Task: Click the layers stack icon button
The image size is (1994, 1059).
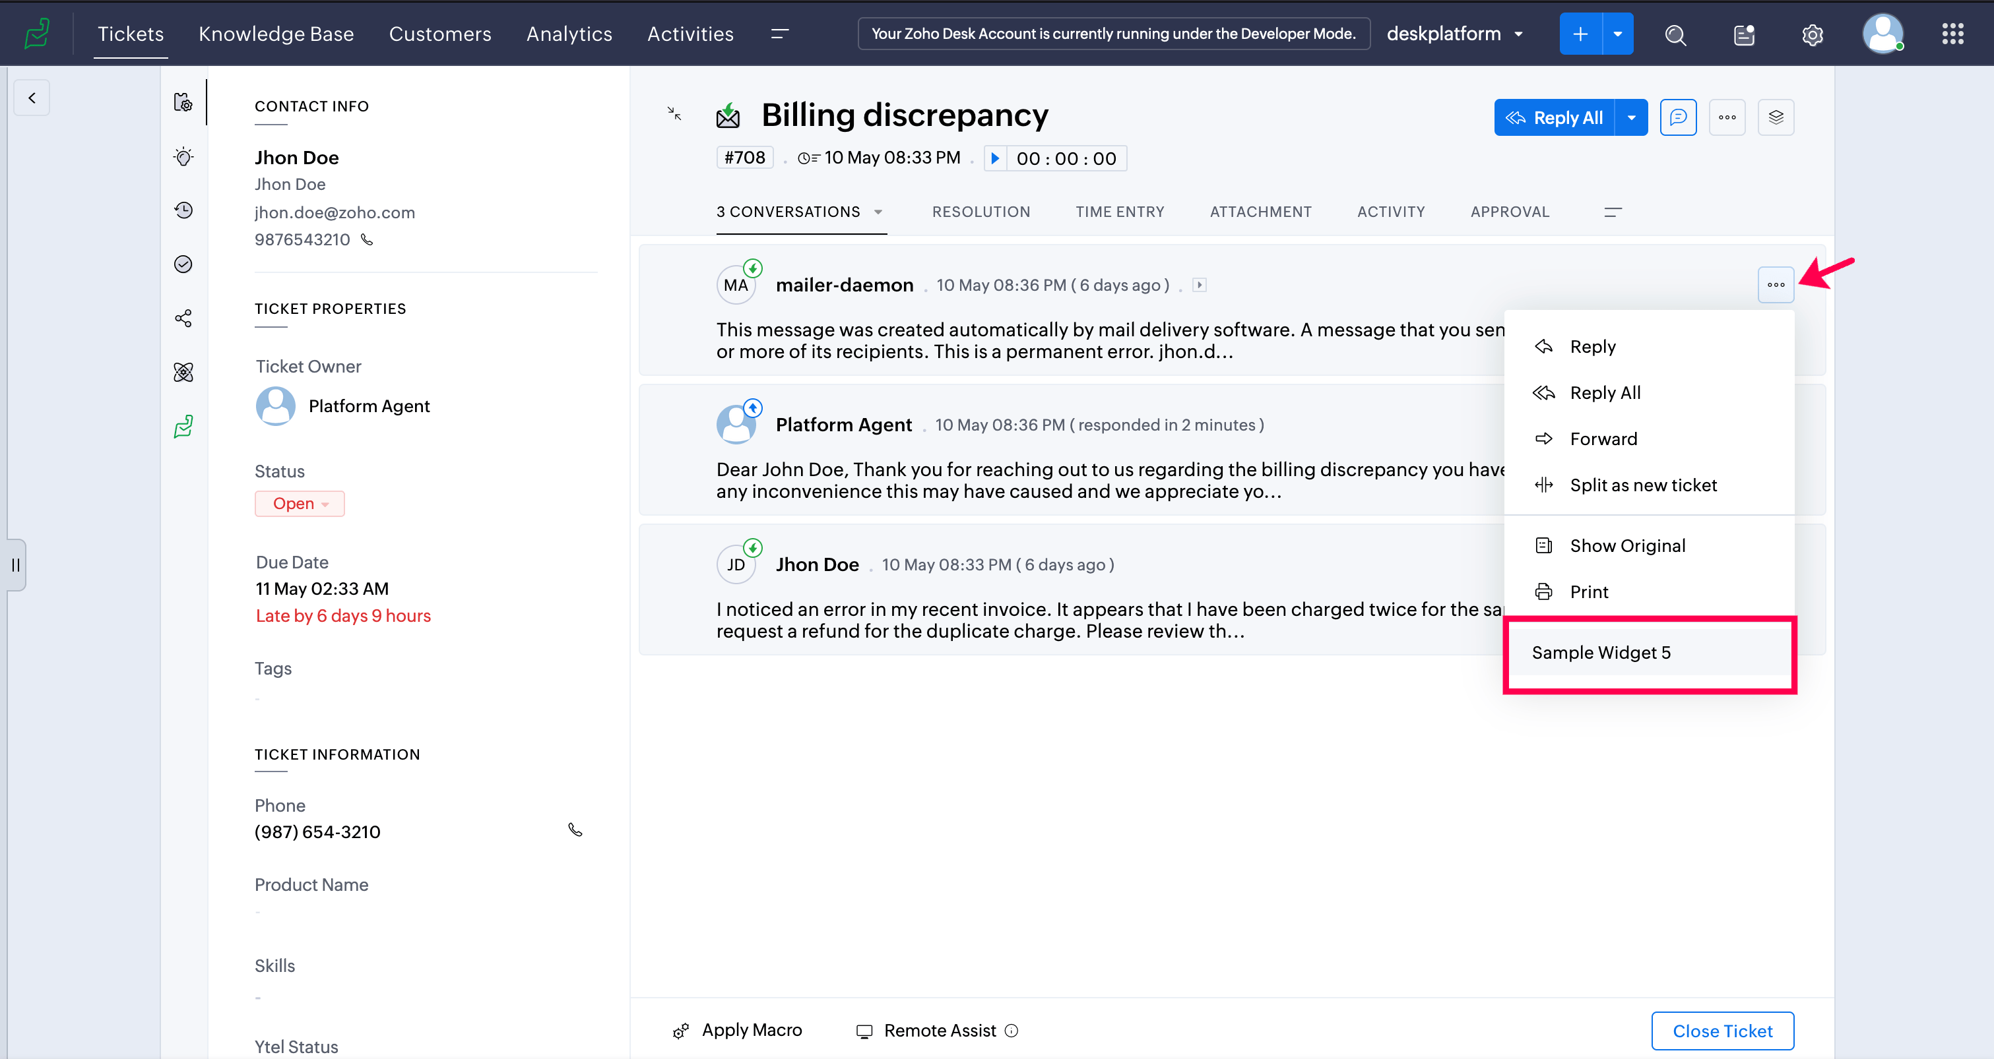Action: [x=1776, y=117]
